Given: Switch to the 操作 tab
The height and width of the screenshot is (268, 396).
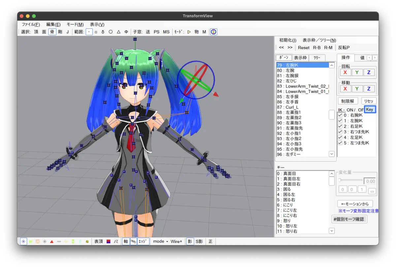Looking at the screenshot, I should pyautogui.click(x=346, y=57).
